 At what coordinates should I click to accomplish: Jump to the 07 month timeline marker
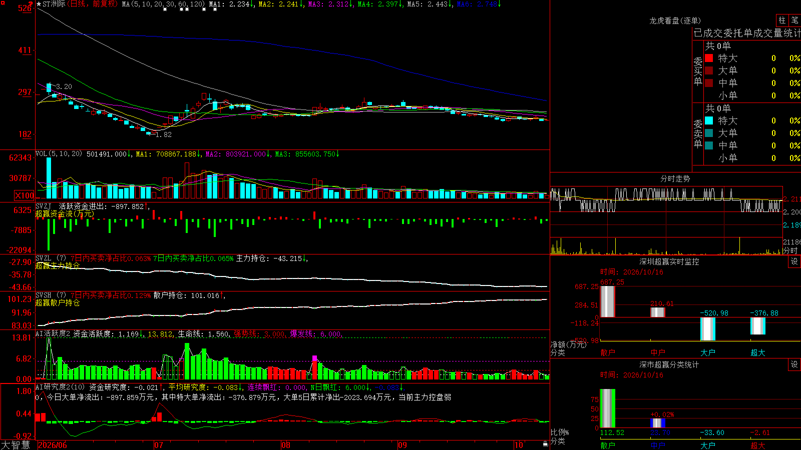click(x=159, y=445)
